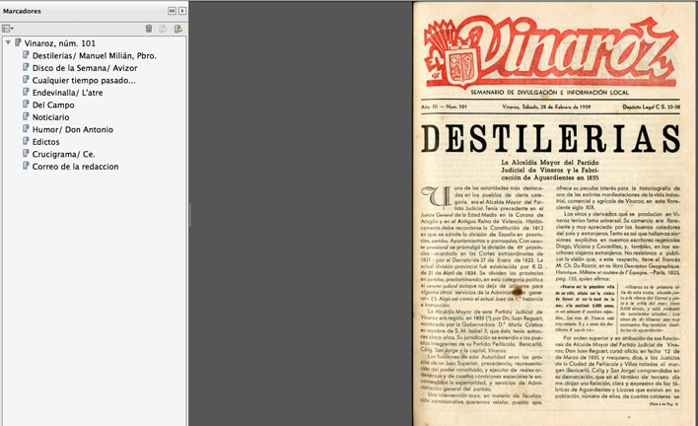Jump to Endevinalla/ L'atre bookmark
698x426 pixels.
pyautogui.click(x=69, y=92)
